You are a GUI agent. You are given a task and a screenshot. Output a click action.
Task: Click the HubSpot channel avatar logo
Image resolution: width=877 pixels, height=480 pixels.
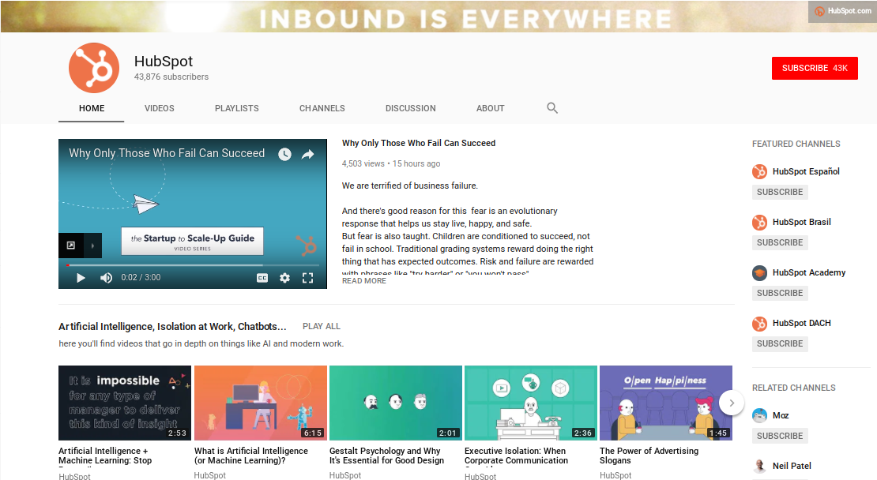pyautogui.click(x=94, y=68)
